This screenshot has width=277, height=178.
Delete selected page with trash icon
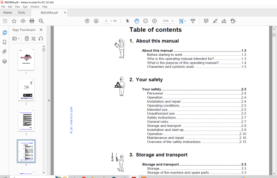pos(27,38)
